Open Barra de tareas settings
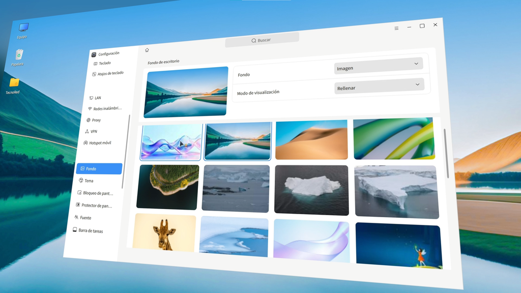This screenshot has width=521, height=293. pos(88,230)
